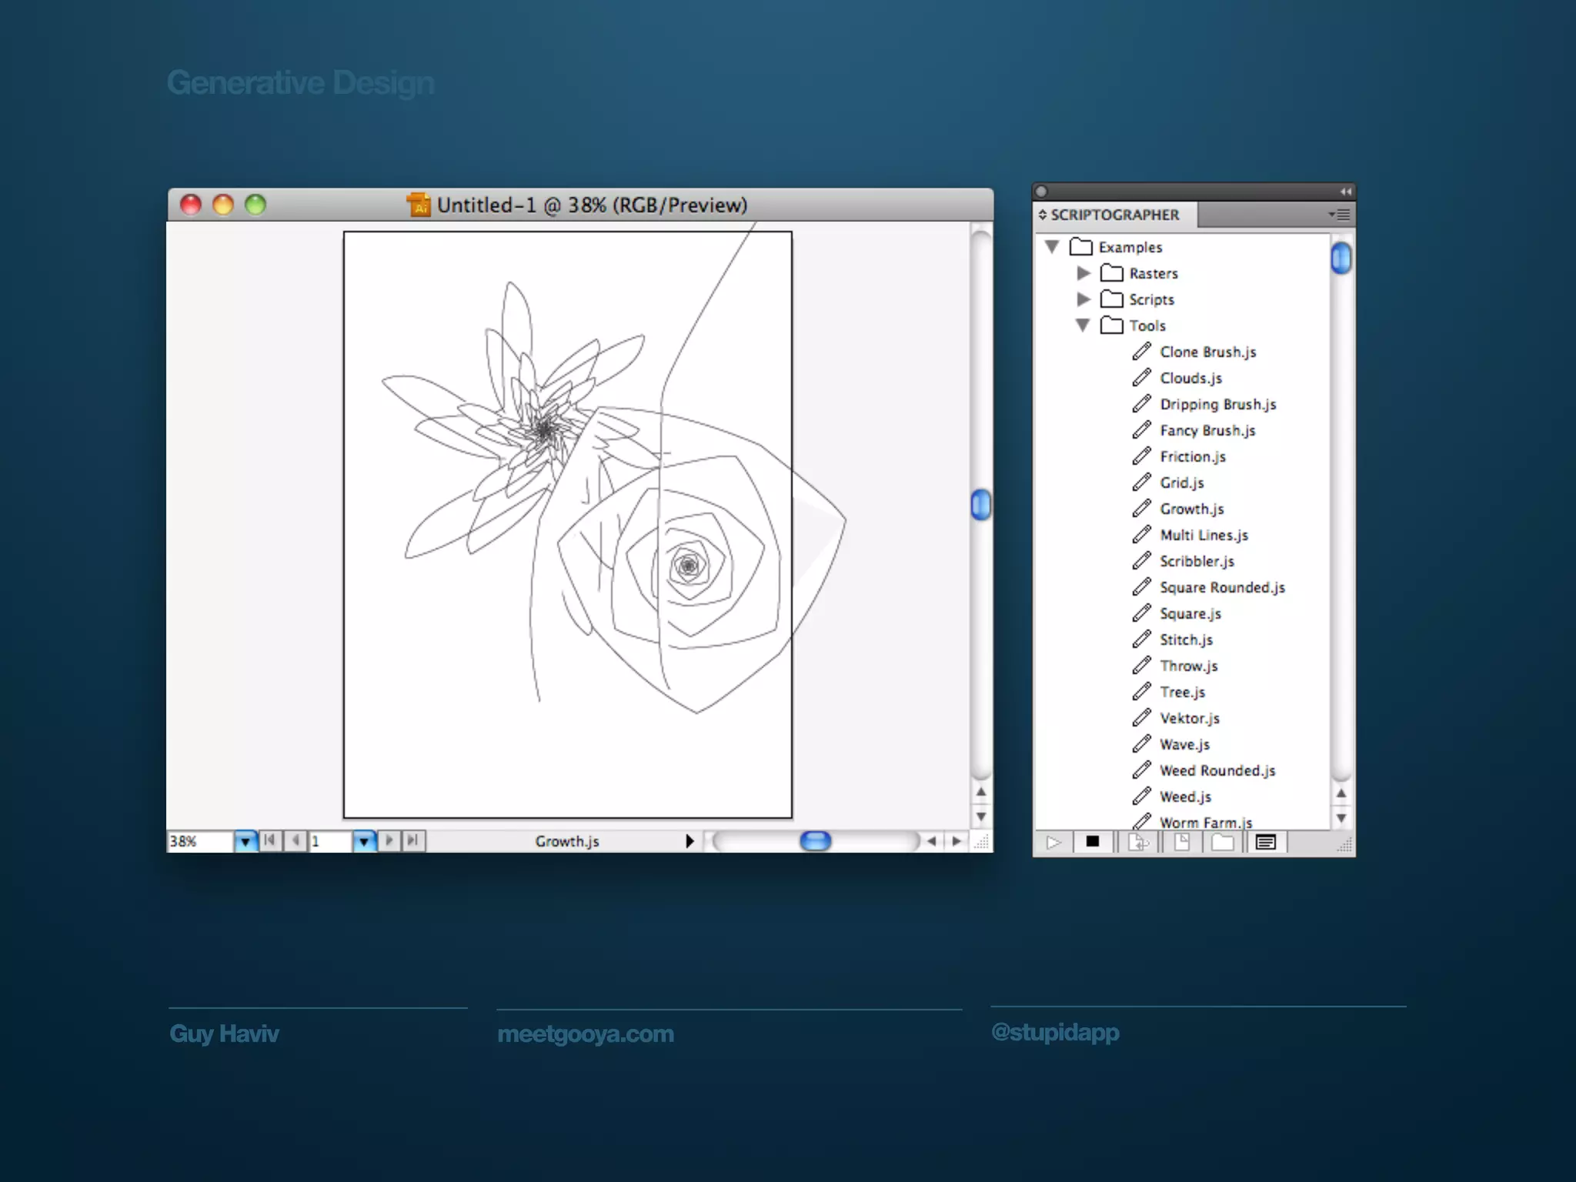Click the New Script page icon

1182,843
